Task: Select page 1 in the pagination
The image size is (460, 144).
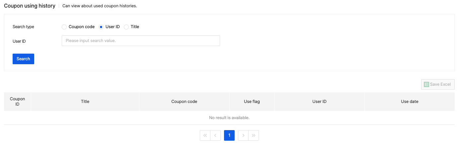Action: coord(229,135)
